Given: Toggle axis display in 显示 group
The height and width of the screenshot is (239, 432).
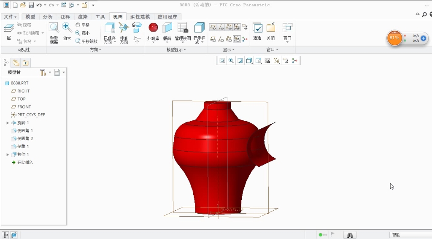Looking at the screenshot, I should [221, 27].
